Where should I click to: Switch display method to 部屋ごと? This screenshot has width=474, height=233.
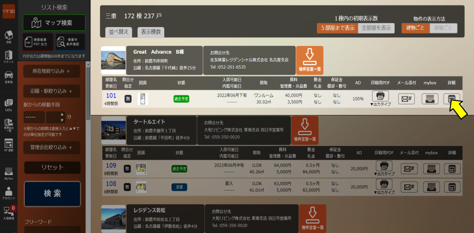tap(443, 28)
